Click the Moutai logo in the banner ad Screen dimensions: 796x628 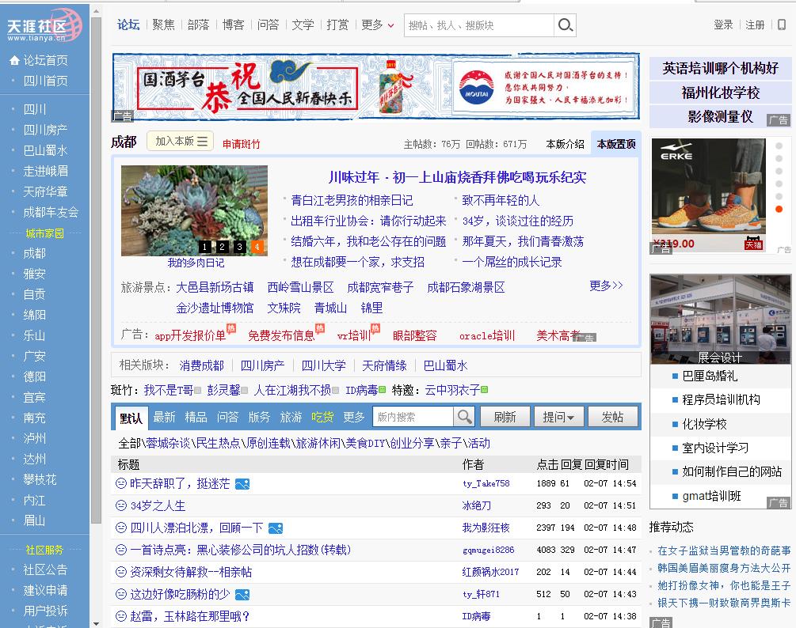[x=476, y=87]
